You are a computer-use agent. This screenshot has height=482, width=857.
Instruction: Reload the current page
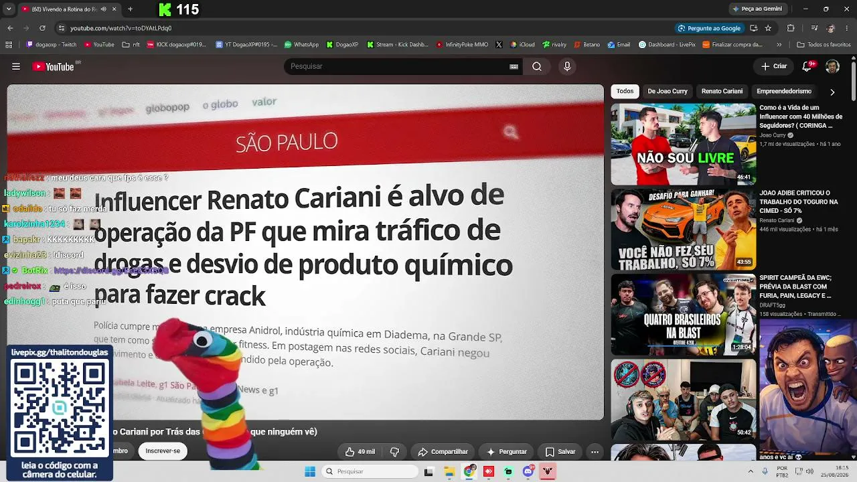click(42, 28)
